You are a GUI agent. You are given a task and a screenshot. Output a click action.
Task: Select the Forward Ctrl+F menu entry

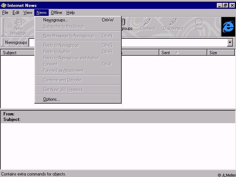click(78, 64)
